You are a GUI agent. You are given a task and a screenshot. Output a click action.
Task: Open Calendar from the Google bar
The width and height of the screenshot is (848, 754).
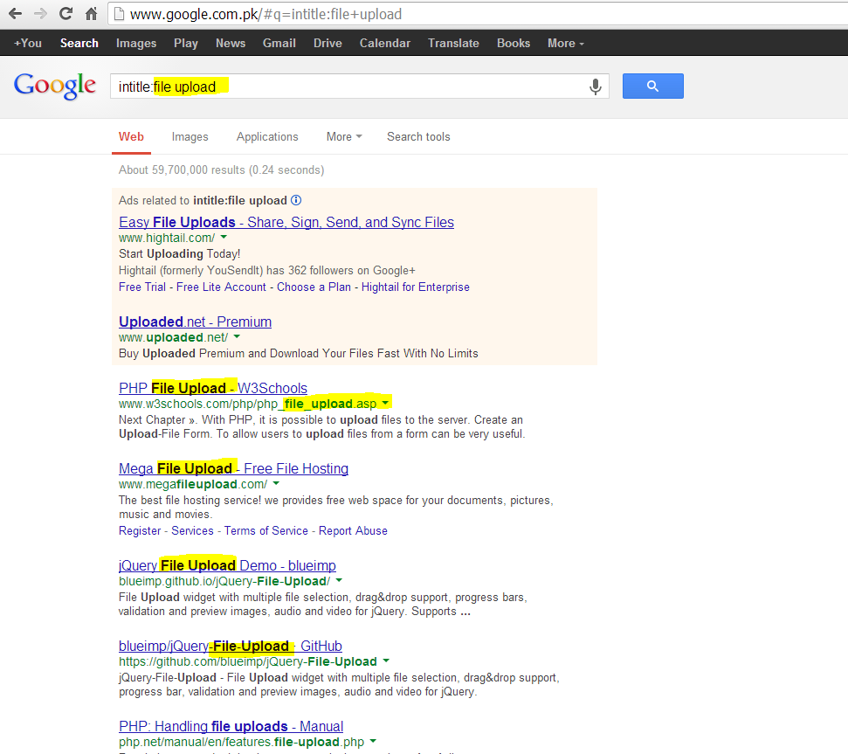[x=385, y=44]
